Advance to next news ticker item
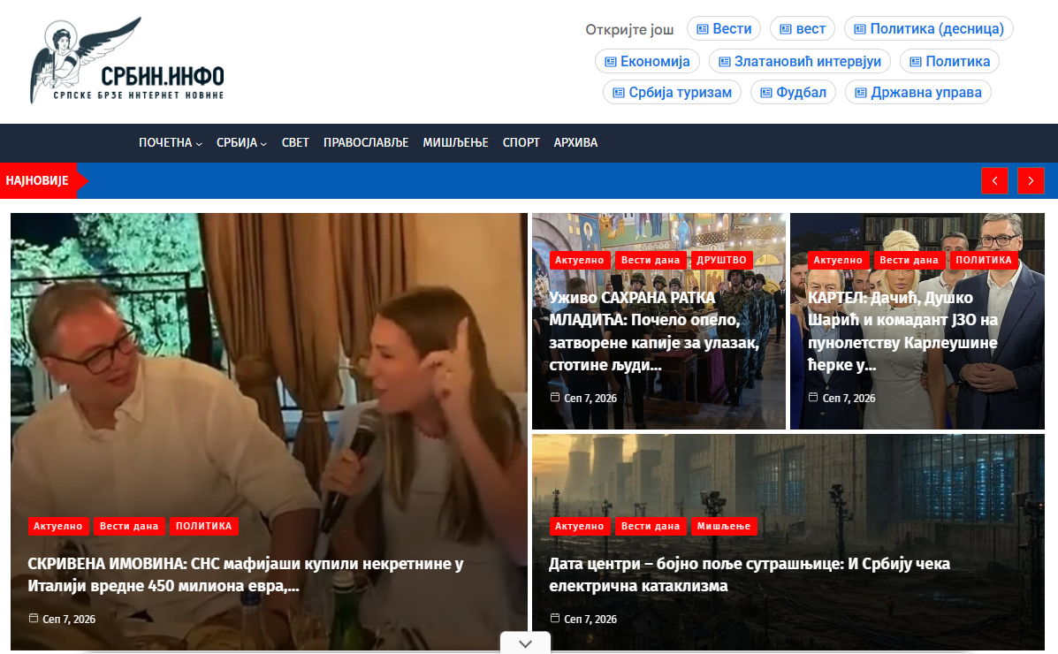The height and width of the screenshot is (654, 1058). (1031, 181)
